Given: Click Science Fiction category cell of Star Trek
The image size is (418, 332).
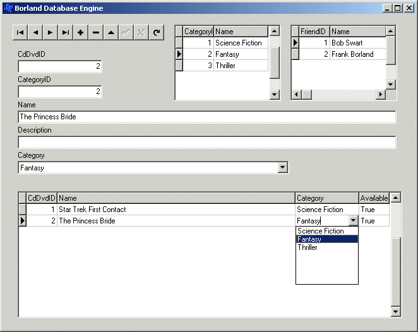Looking at the screenshot, I should click(x=327, y=210).
